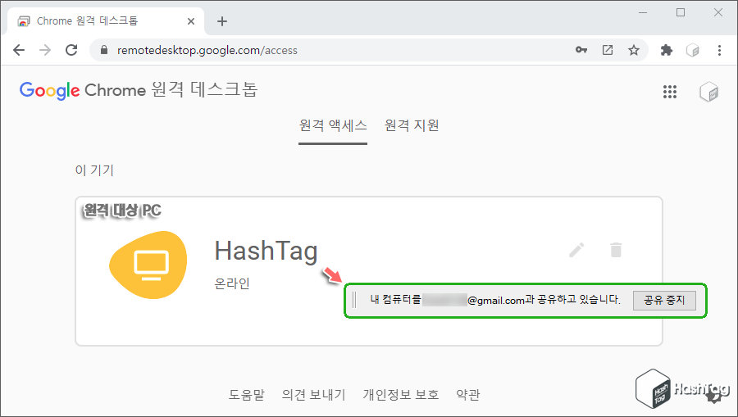Open saved passwords key icon
Screen dimensions: 738x417
(581, 50)
